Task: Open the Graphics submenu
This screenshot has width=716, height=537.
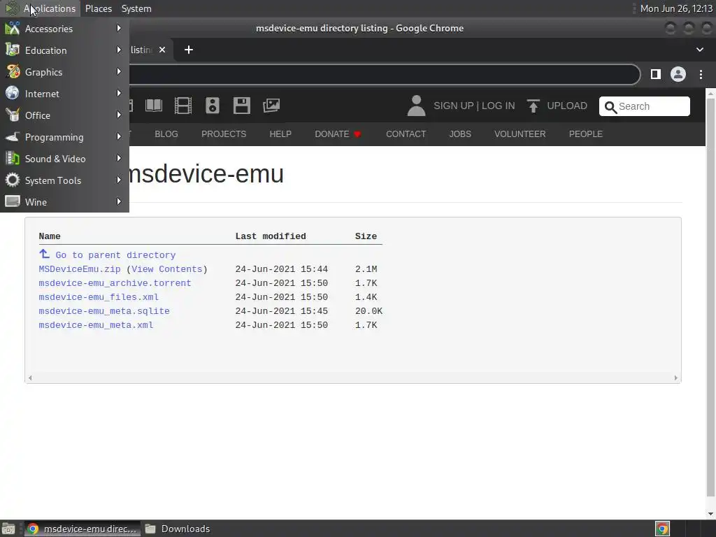Action: (x=64, y=72)
